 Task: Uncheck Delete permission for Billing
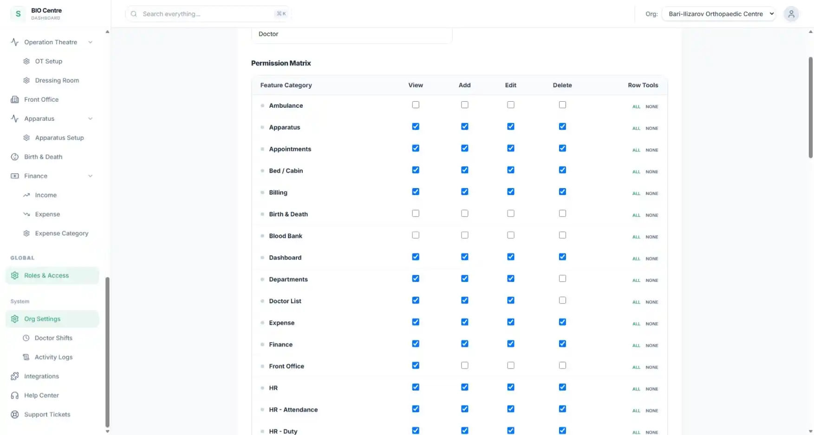[x=562, y=192]
